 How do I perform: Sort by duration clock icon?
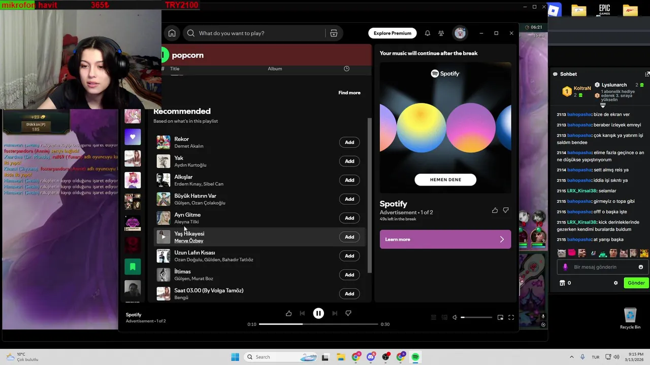pos(346,68)
